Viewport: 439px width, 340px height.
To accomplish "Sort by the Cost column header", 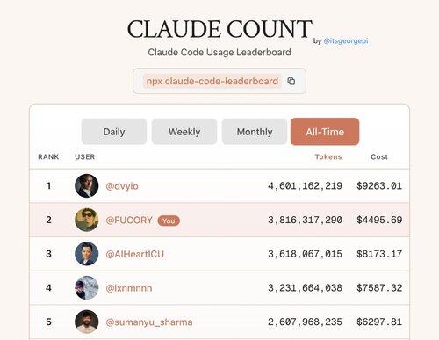I will [379, 156].
